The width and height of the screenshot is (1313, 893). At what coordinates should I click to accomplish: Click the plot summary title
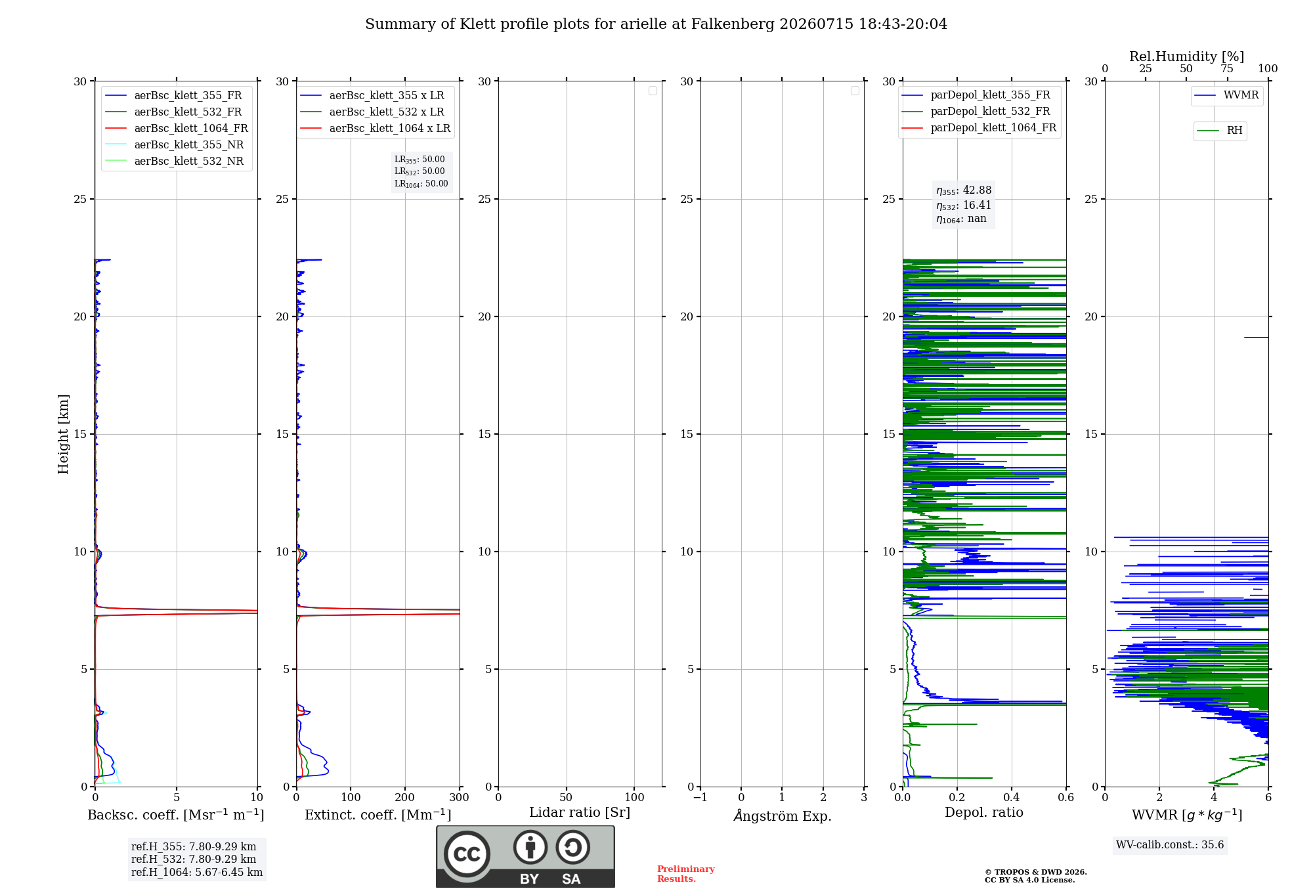point(656,24)
